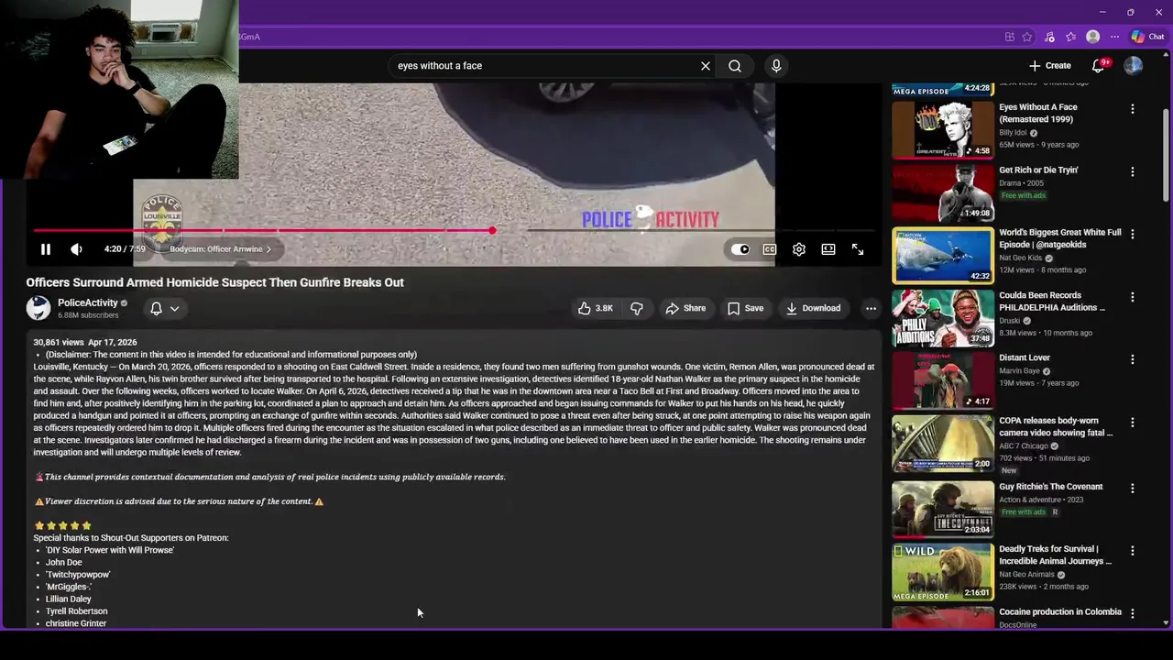Pause the video playback
Screen dimensions: 1173x660
(45, 249)
